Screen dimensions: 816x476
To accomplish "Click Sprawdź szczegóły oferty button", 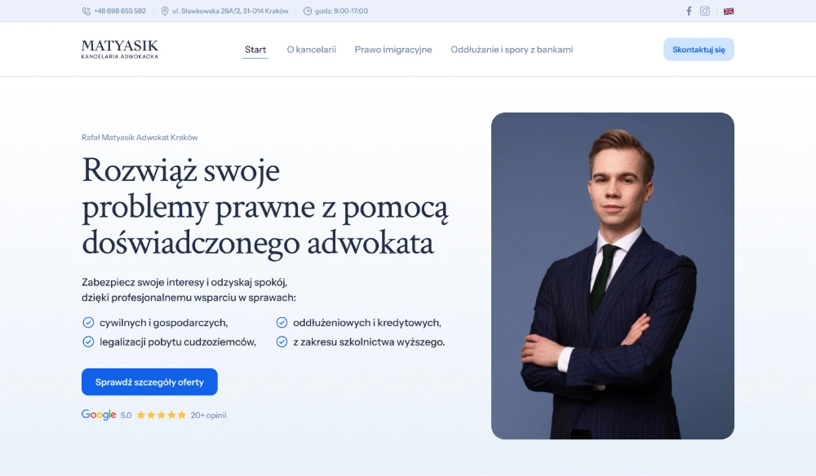I will click(x=149, y=382).
